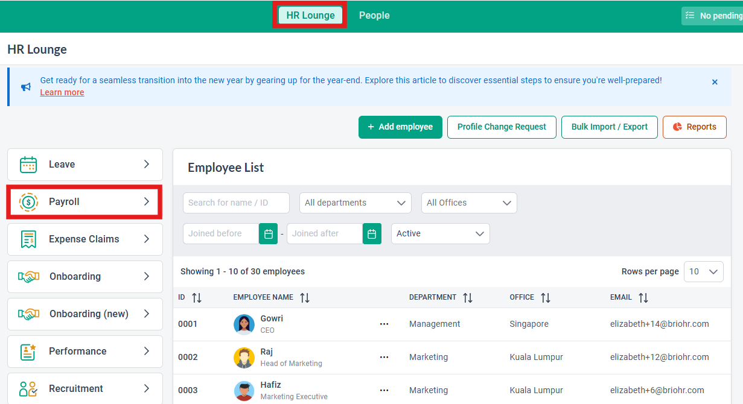Open the All Offices dropdown
Viewport: 743px width, 404px height.
pyautogui.click(x=469, y=203)
